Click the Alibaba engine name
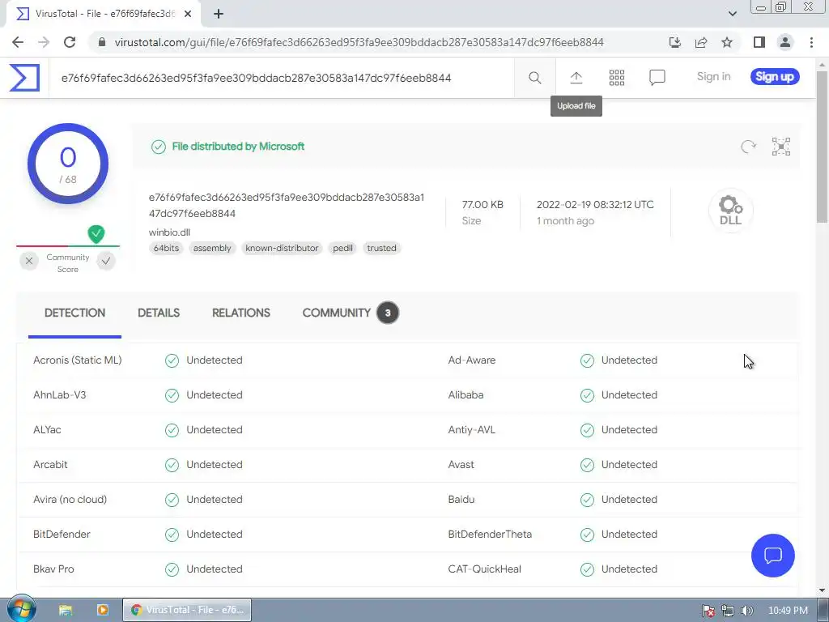 (466, 395)
